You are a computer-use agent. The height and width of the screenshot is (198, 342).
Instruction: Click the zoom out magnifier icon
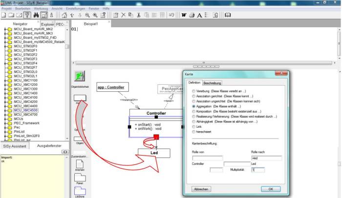[88, 15]
